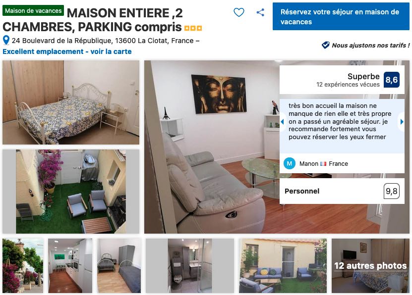The height and width of the screenshot is (295, 412).
Task: Save property with the heart icon
Action: pos(239,12)
